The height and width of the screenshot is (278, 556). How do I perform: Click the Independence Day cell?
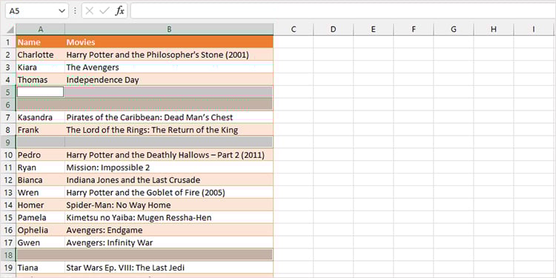(x=169, y=80)
